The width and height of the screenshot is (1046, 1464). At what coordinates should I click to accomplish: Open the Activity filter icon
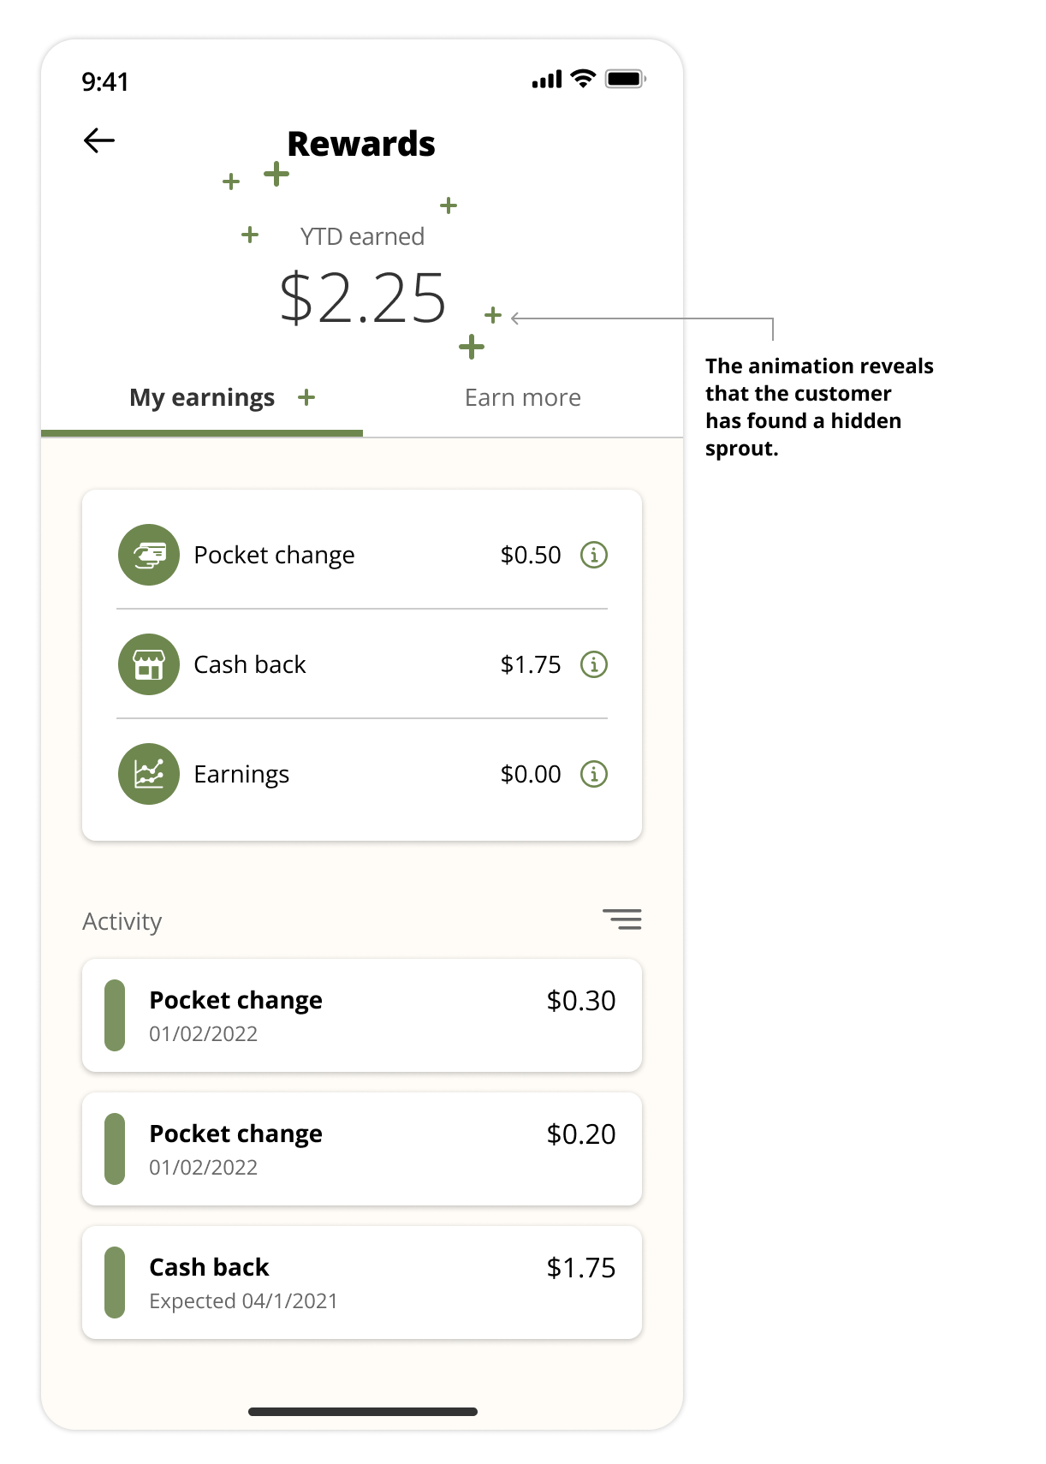pos(622,919)
